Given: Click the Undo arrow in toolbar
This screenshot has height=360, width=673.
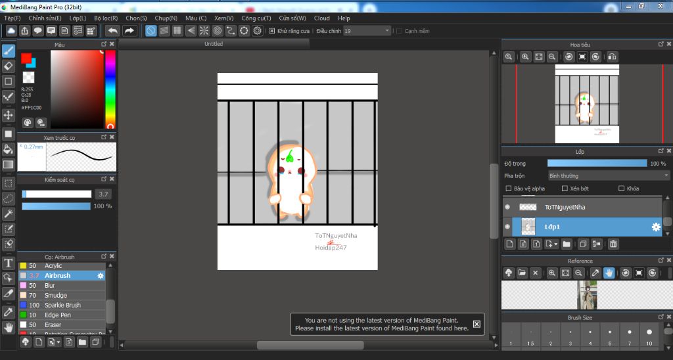Looking at the screenshot, I should point(112,30).
